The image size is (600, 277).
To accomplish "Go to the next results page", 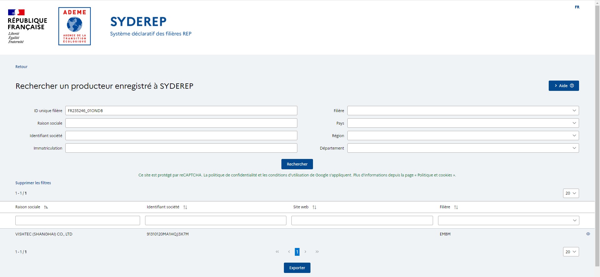I will [305, 252].
